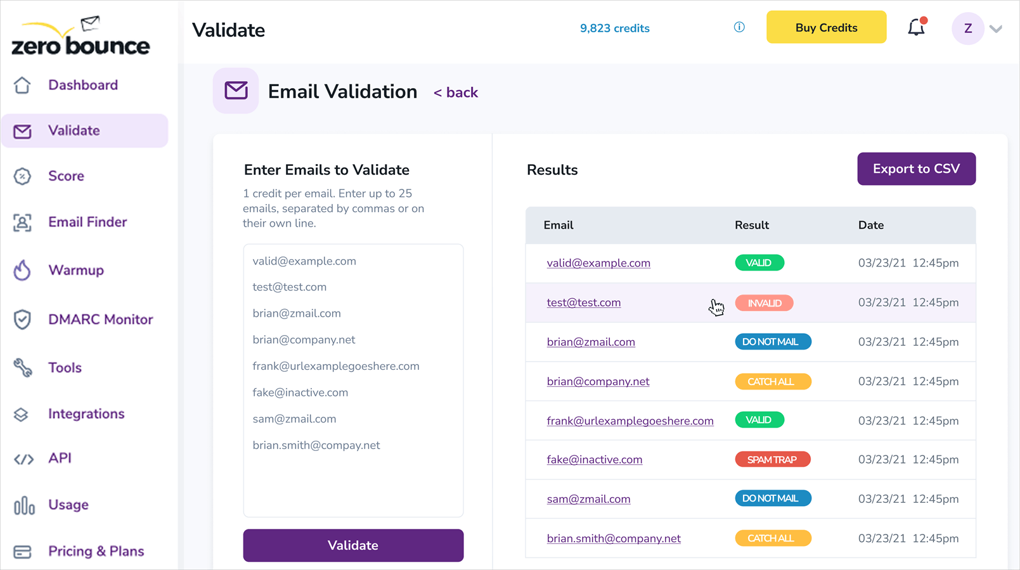Click Export to CSV button
Image resolution: width=1020 pixels, height=570 pixels.
916,169
